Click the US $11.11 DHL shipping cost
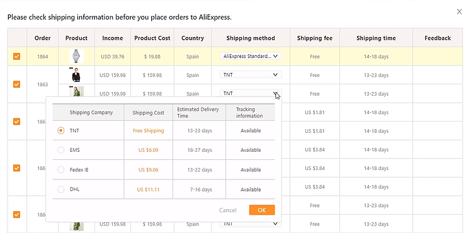The height and width of the screenshot is (233, 466). (x=148, y=190)
